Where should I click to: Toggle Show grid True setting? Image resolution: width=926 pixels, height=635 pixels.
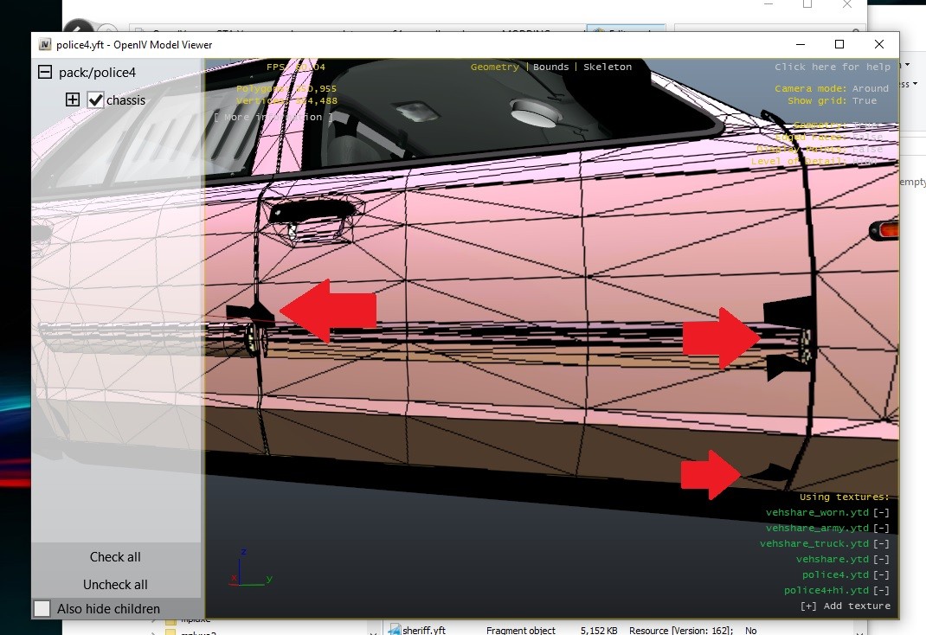point(832,101)
